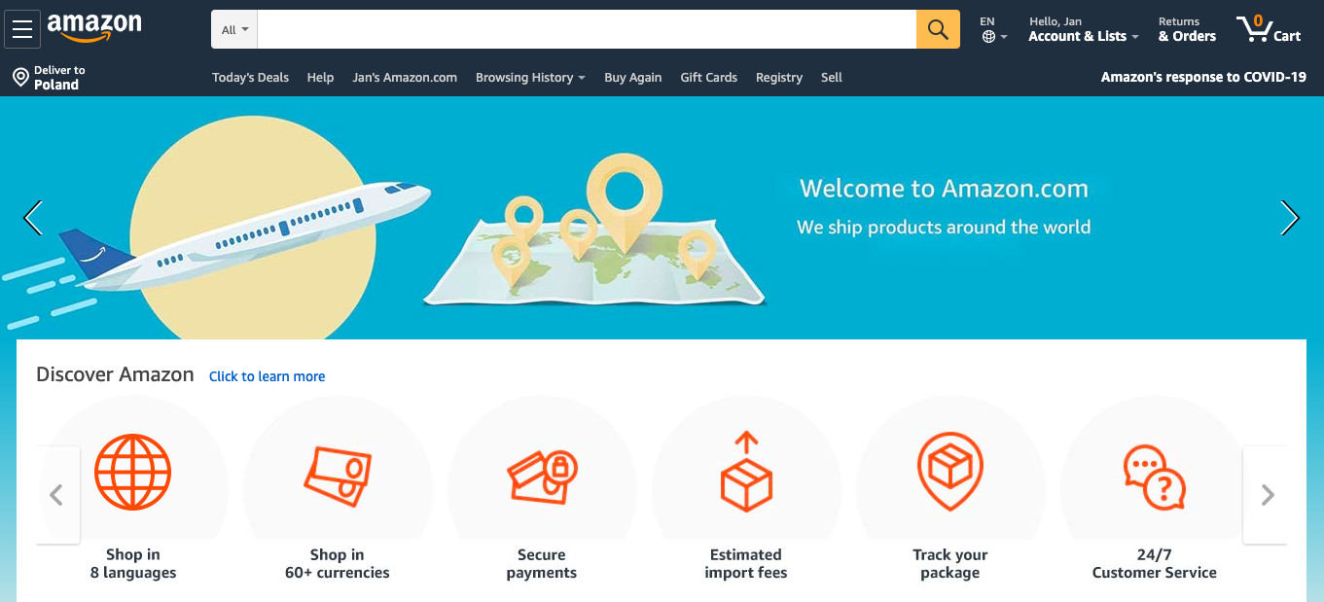1324x602 pixels.
Task: Select Gift Cards in nav bar
Action: pyautogui.click(x=708, y=78)
